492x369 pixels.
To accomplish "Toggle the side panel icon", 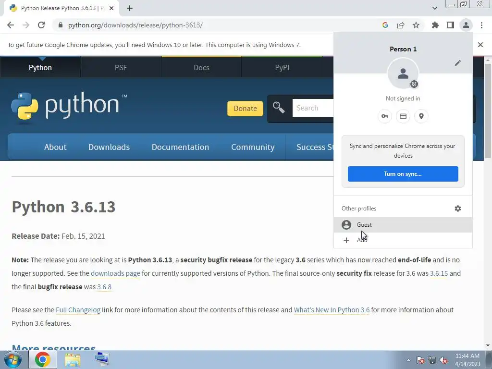I will 451,25.
